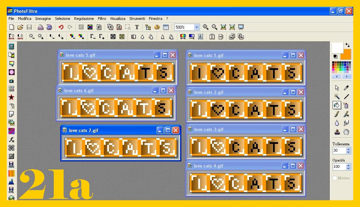Open the Histogram icon in left sidebar

tap(12, 182)
